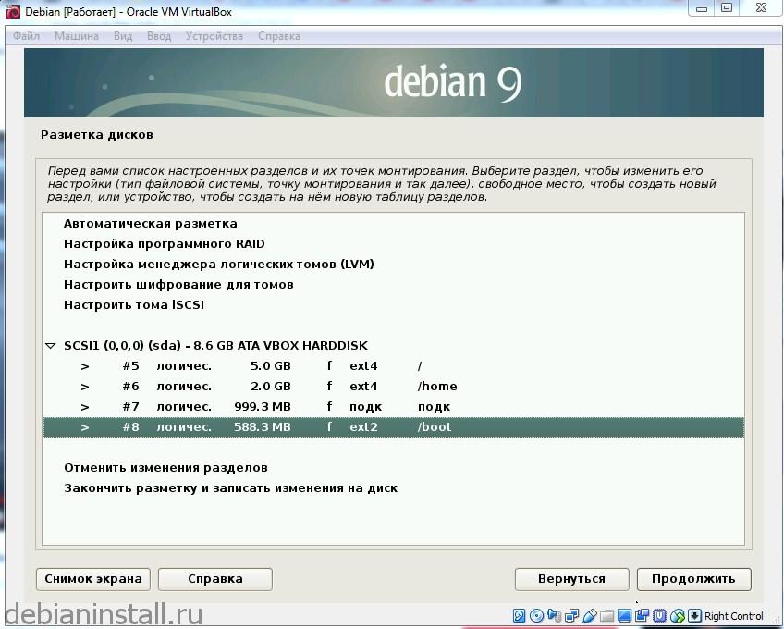
Task: Click the Вернуться button
Action: click(x=571, y=579)
